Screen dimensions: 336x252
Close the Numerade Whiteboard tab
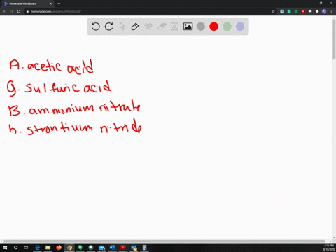click(x=50, y=3)
